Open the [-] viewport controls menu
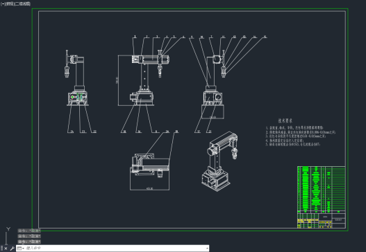The width and height of the screenshot is (366, 252). [x=2, y=3]
